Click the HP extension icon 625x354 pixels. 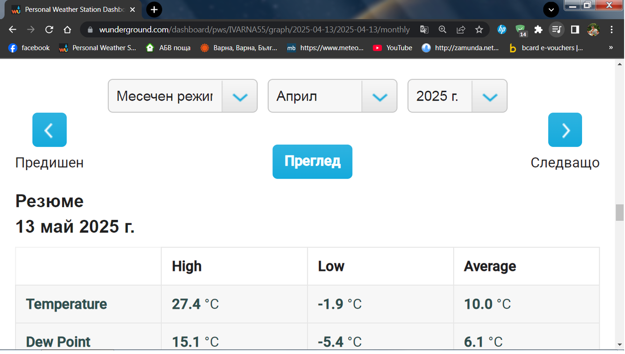pyautogui.click(x=501, y=29)
